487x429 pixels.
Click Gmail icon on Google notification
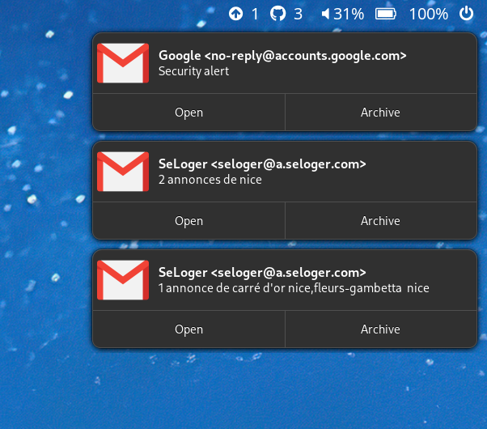pos(123,63)
